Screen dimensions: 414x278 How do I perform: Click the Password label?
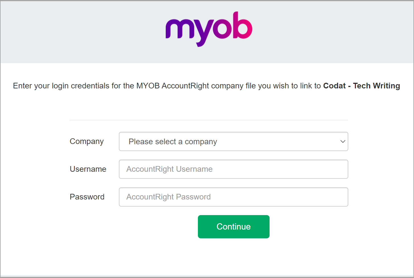[x=87, y=197]
